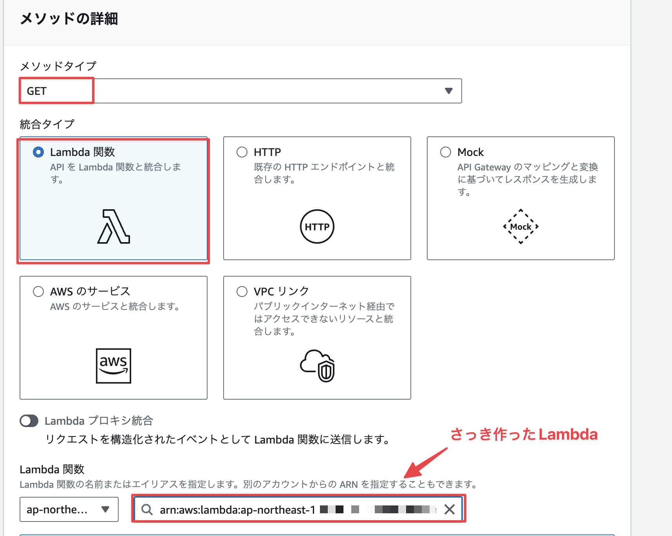Click the VPC cloud shield icon
Viewport: 672px width, 536px height.
point(317,366)
